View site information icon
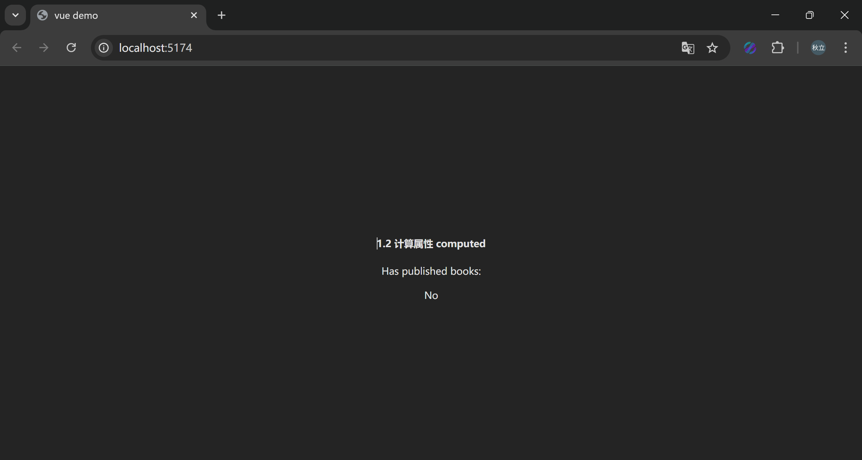Screen dimensions: 862x460 (104, 48)
